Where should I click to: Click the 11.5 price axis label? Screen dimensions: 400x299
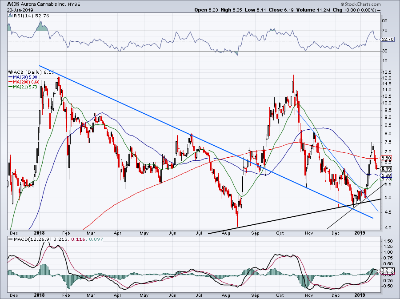click(386, 84)
